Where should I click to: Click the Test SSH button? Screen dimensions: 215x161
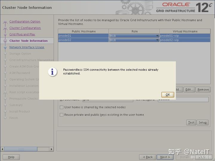(x=191, y=123)
